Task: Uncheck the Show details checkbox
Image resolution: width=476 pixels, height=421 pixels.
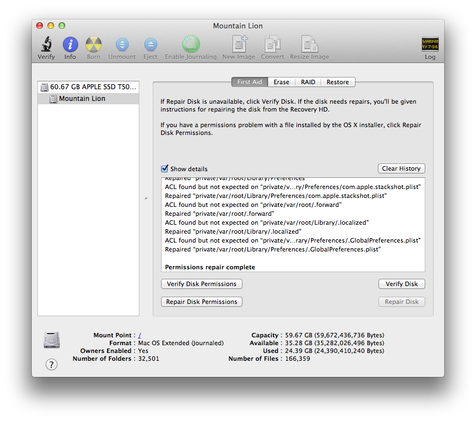Action: click(164, 168)
